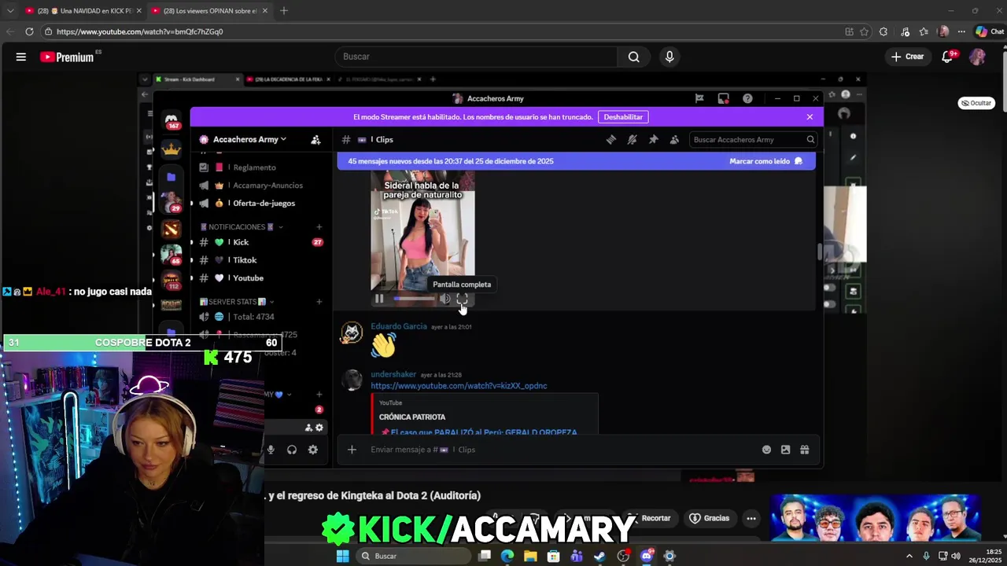Open the YouTube account avatar menu
This screenshot has width=1007, height=566.
pyautogui.click(x=977, y=57)
